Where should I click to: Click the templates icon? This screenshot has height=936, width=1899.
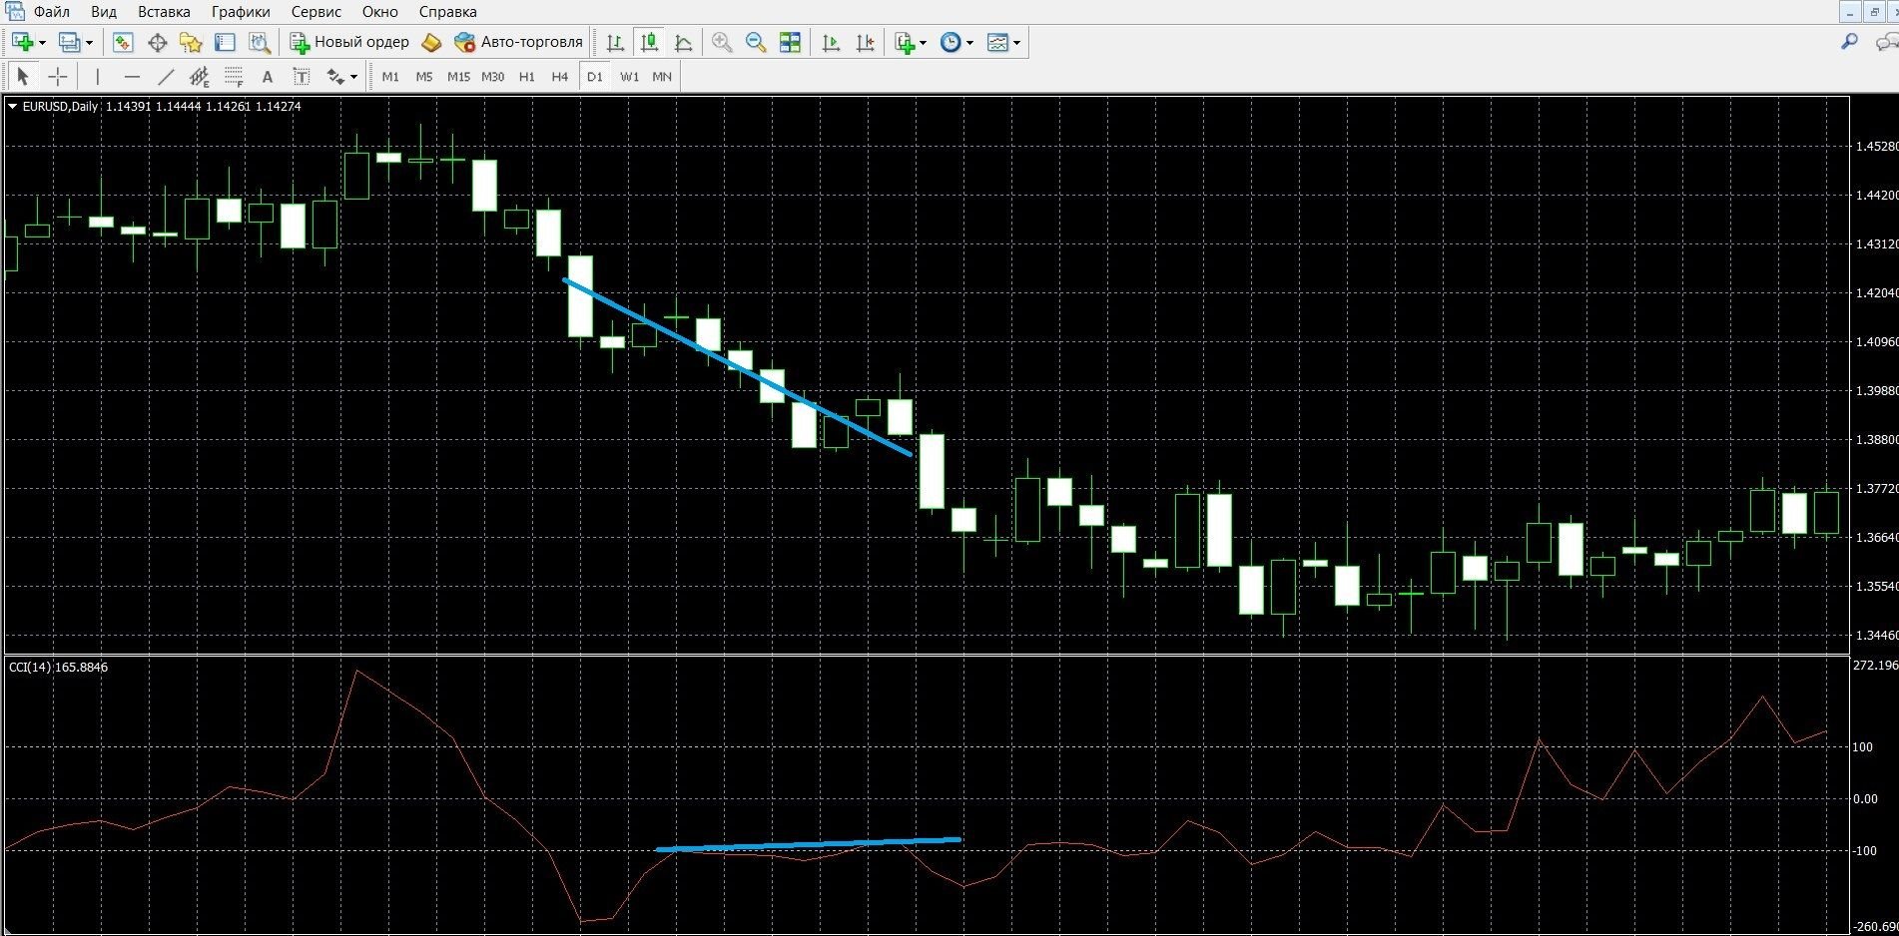997,42
